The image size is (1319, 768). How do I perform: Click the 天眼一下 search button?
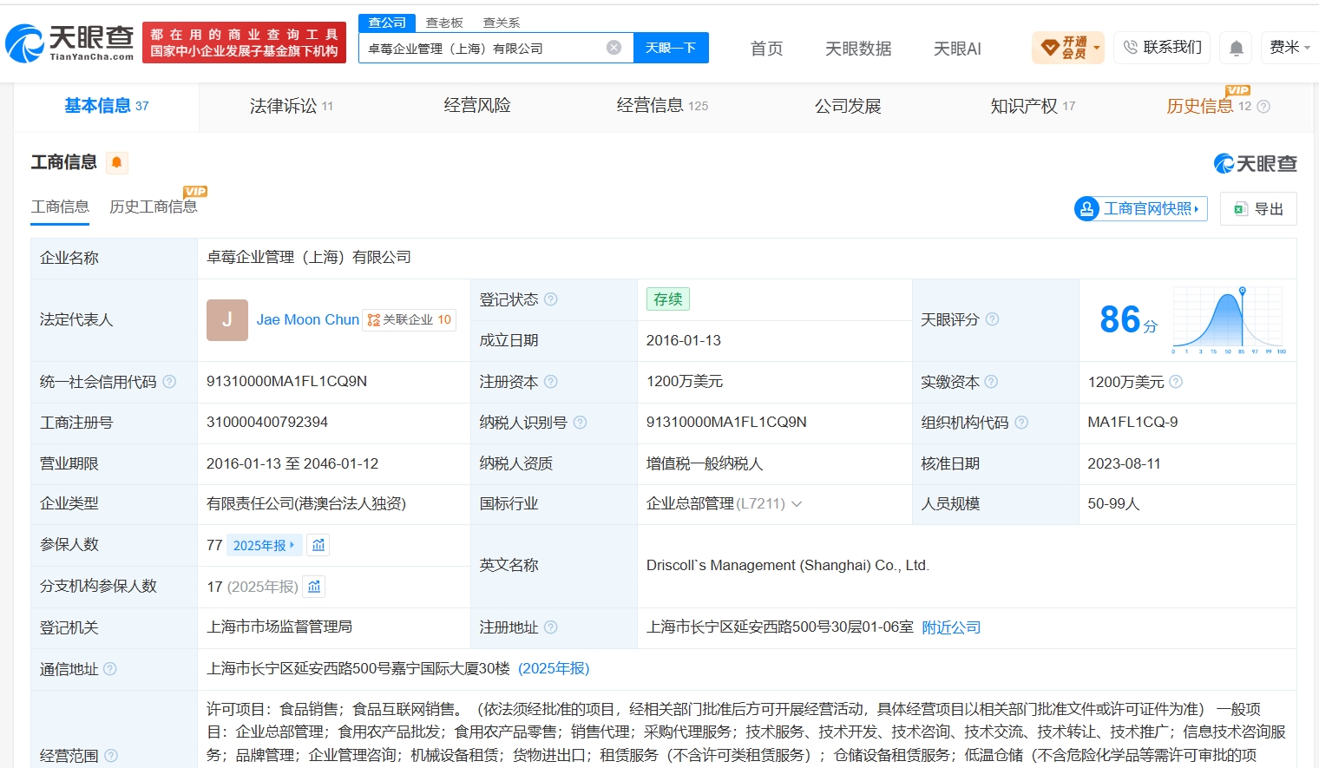click(671, 48)
